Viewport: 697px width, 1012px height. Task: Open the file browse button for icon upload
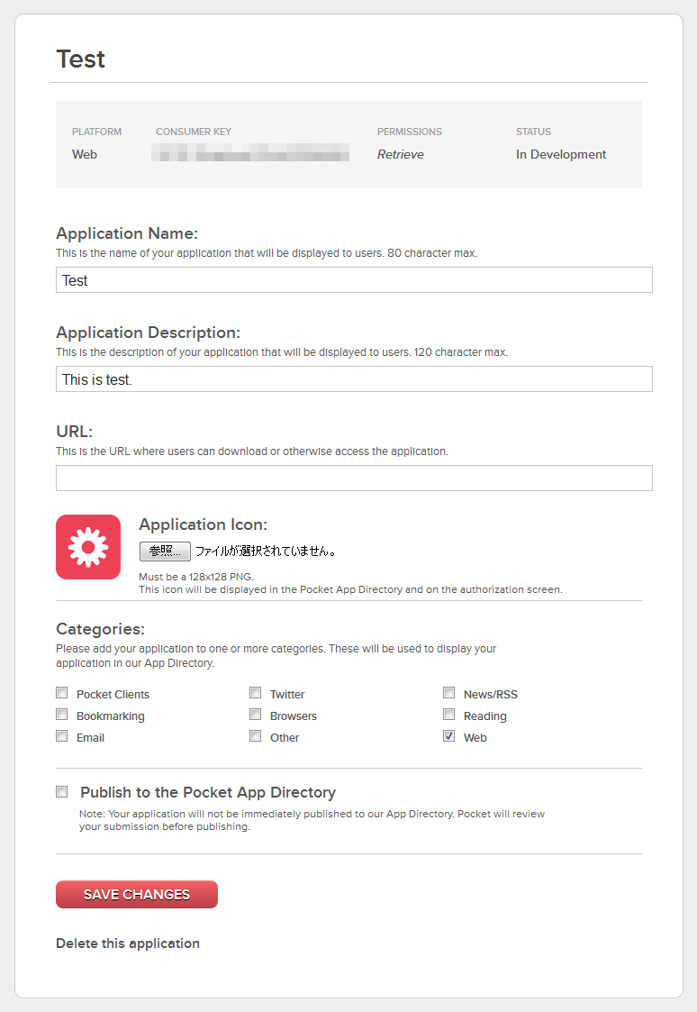click(165, 552)
